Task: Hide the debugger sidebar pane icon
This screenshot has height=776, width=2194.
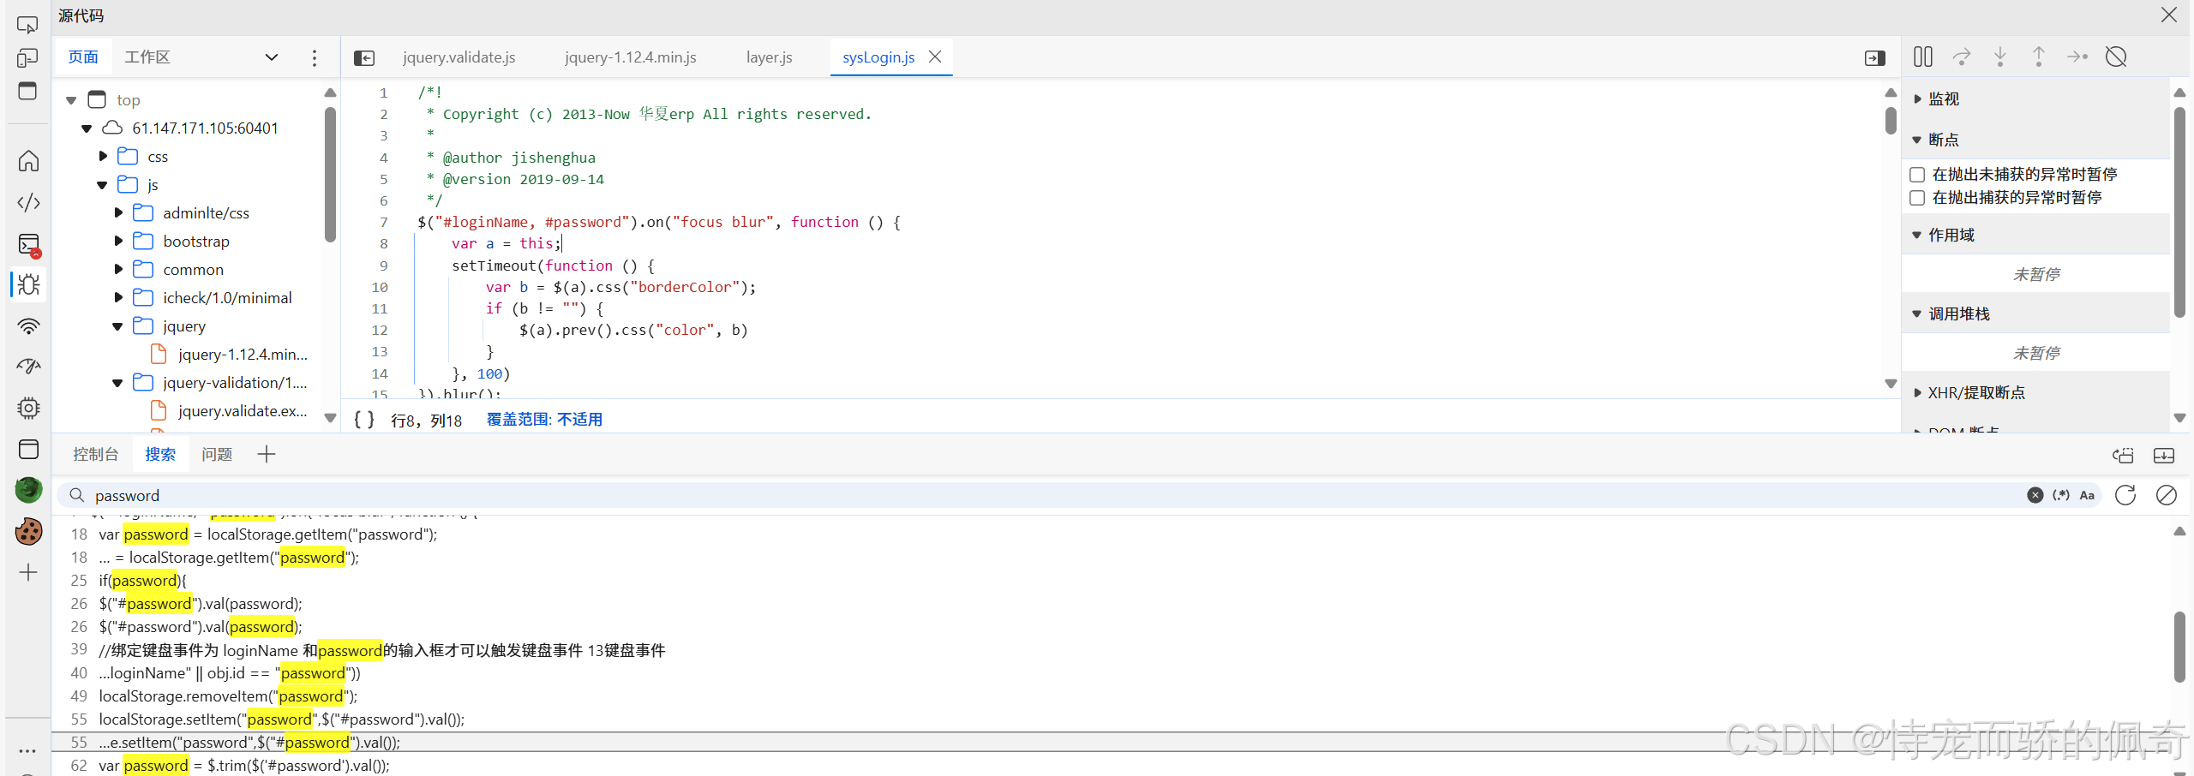Action: point(1875,57)
